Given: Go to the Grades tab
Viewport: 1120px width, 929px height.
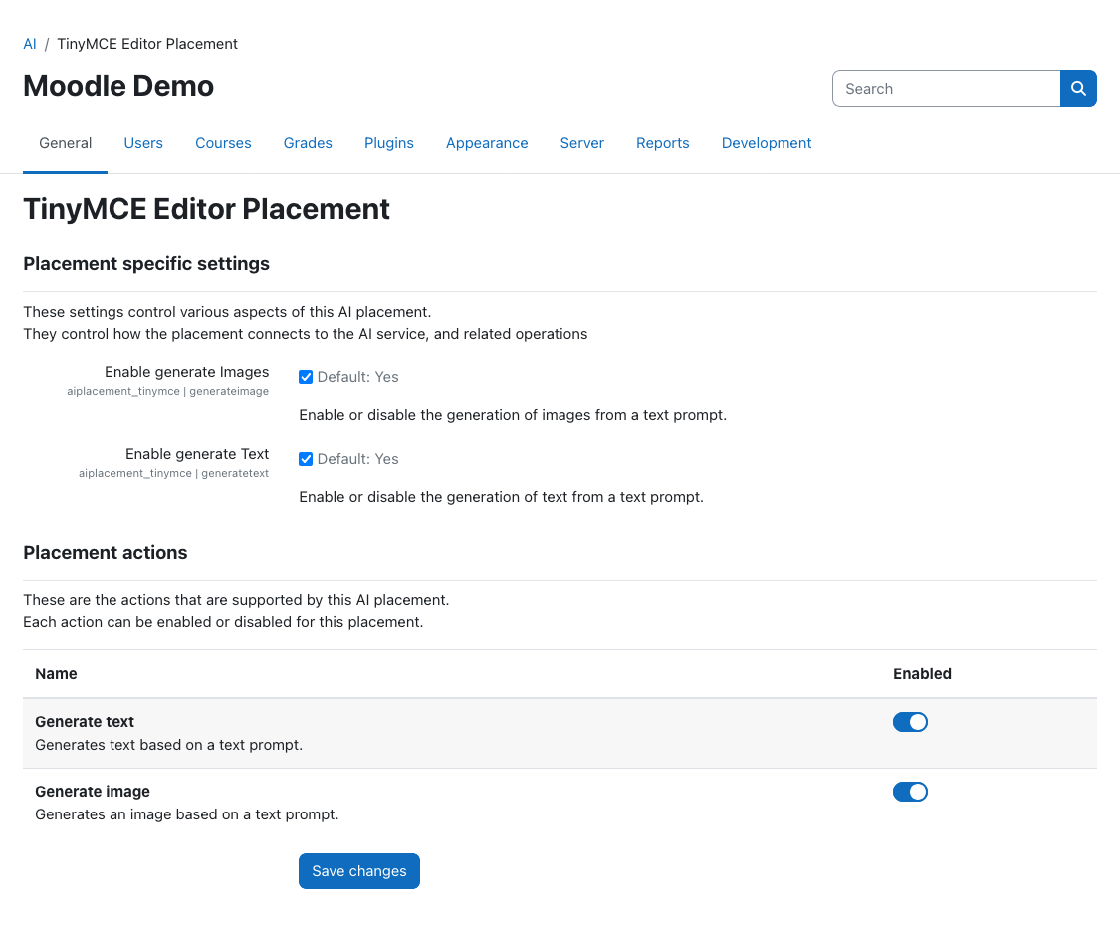Looking at the screenshot, I should click(308, 143).
